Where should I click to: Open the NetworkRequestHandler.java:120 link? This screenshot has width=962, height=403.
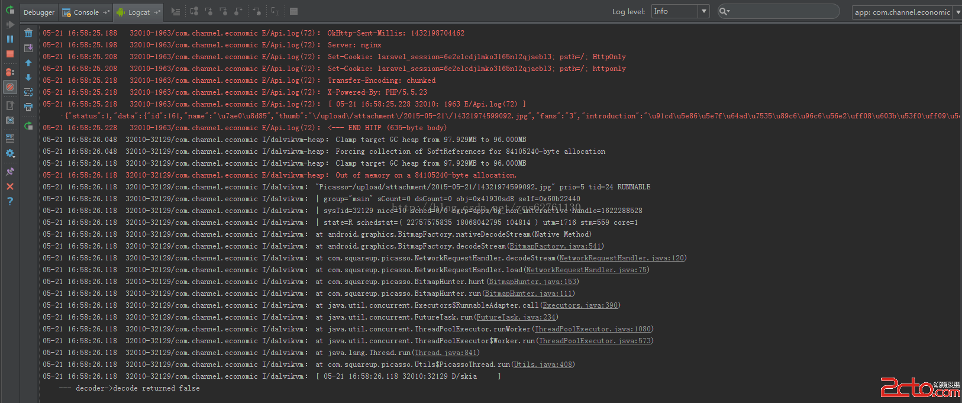pyautogui.click(x=621, y=258)
